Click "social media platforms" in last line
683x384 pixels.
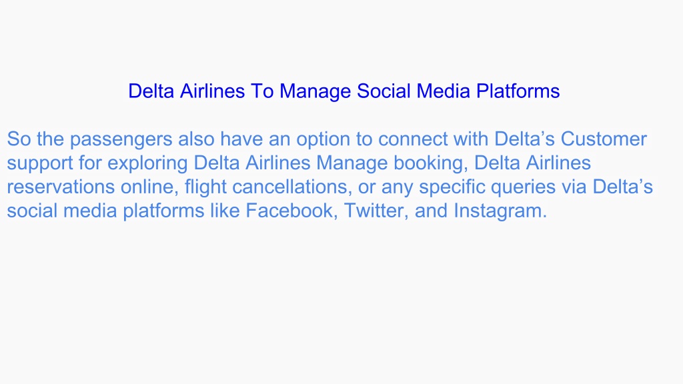coord(105,211)
